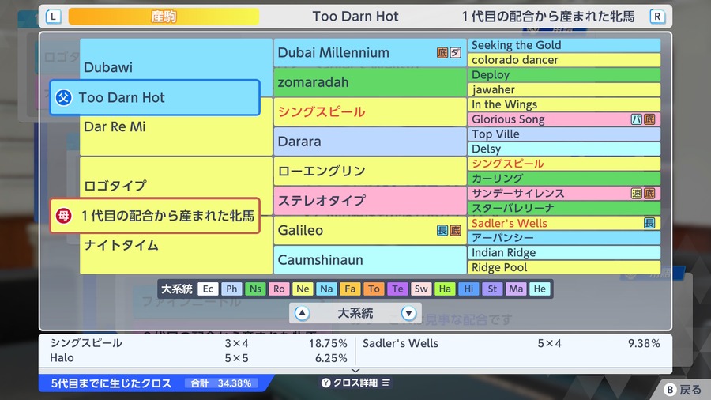The height and width of the screenshot is (400, 711).
Task: Select Ridge Pool cell
Action: coord(564,267)
